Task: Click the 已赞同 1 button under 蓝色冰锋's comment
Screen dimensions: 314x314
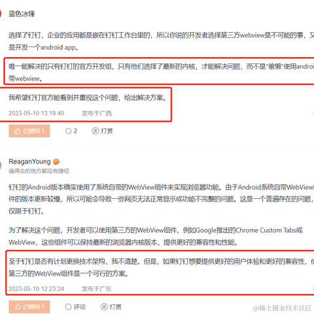Action: tap(29, 131)
